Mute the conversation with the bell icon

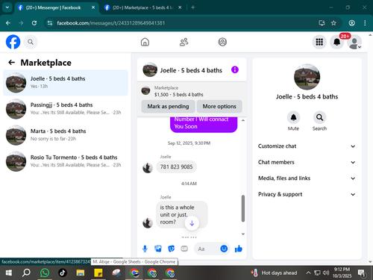[x=293, y=117]
